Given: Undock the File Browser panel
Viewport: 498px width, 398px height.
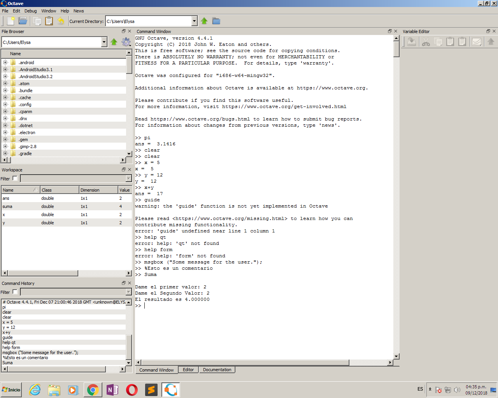Looking at the screenshot, I should (x=124, y=31).
